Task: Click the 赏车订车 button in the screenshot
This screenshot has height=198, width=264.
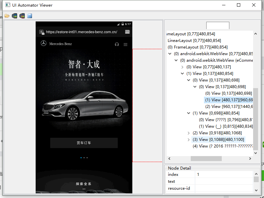Action: coord(84,143)
